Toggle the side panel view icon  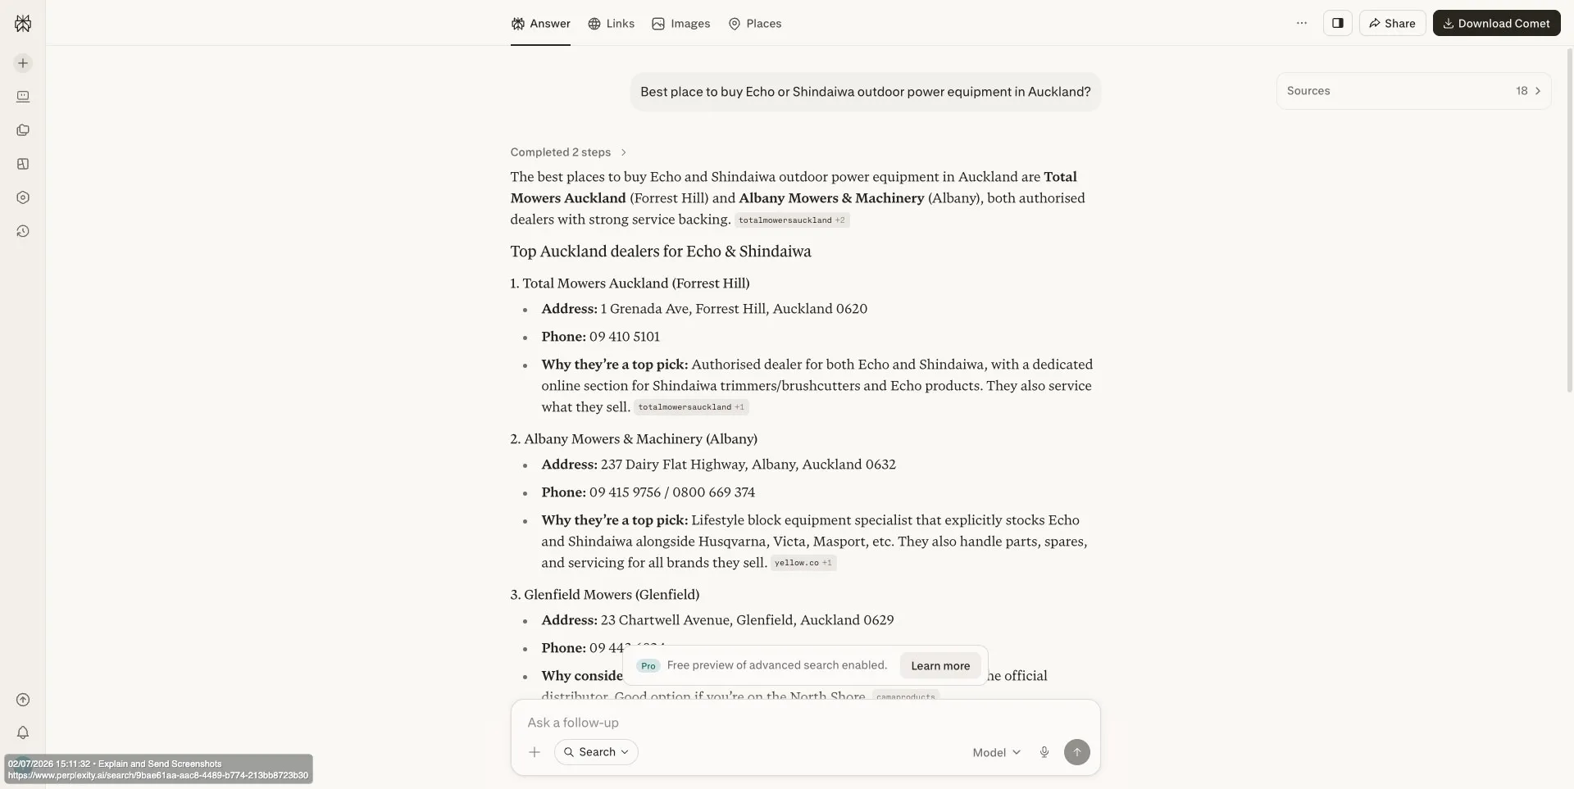1337,23
